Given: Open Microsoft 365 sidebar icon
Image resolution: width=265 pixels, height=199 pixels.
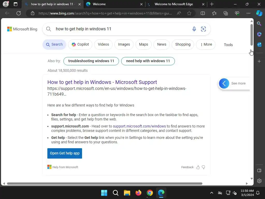Looking at the screenshot, I should pyautogui.click(x=259, y=34).
